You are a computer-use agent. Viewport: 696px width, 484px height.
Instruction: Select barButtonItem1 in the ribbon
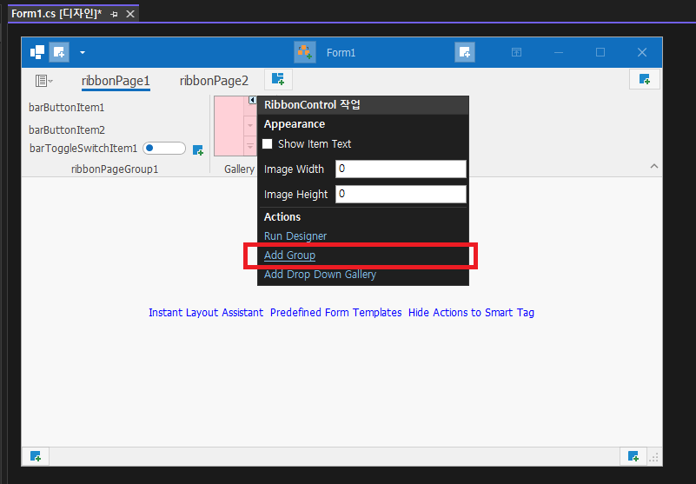[x=67, y=108]
